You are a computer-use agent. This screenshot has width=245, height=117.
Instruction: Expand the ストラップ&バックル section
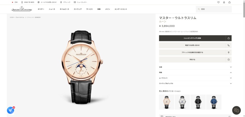point(195,83)
